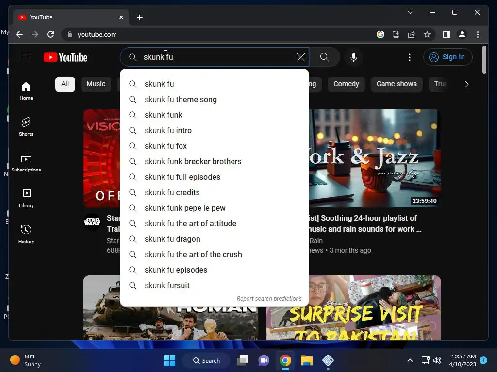Open the Work & Jazz video thumbnail
The height and width of the screenshot is (372, 497).
(375, 158)
